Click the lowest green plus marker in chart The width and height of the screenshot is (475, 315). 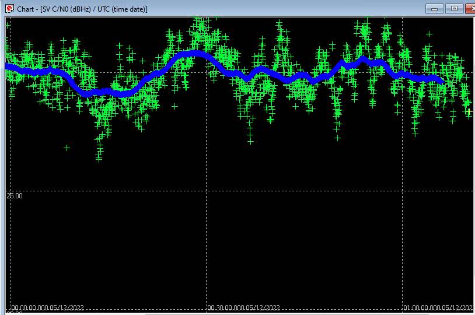click(99, 159)
